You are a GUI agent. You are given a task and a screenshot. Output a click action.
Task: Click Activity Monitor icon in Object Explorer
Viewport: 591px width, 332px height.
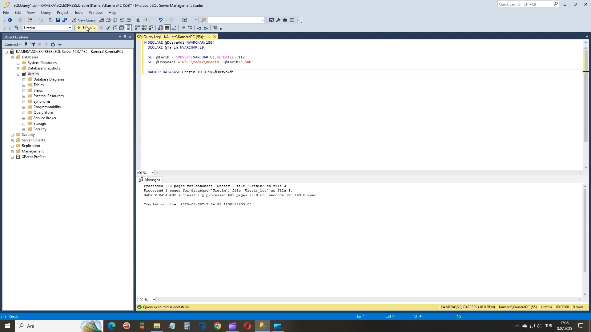click(x=60, y=45)
